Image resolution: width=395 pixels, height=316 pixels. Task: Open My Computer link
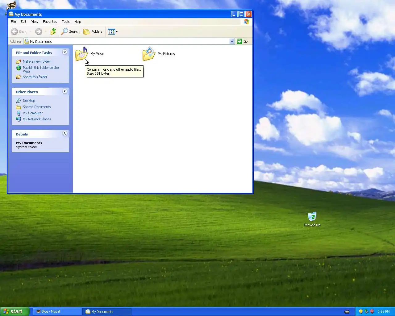[33, 113]
